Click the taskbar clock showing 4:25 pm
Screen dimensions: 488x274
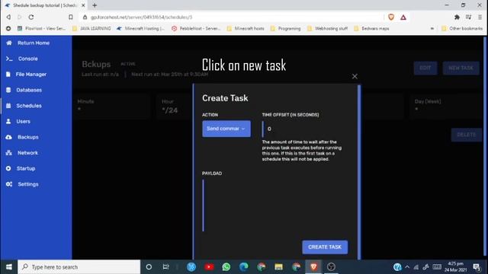pos(455,267)
